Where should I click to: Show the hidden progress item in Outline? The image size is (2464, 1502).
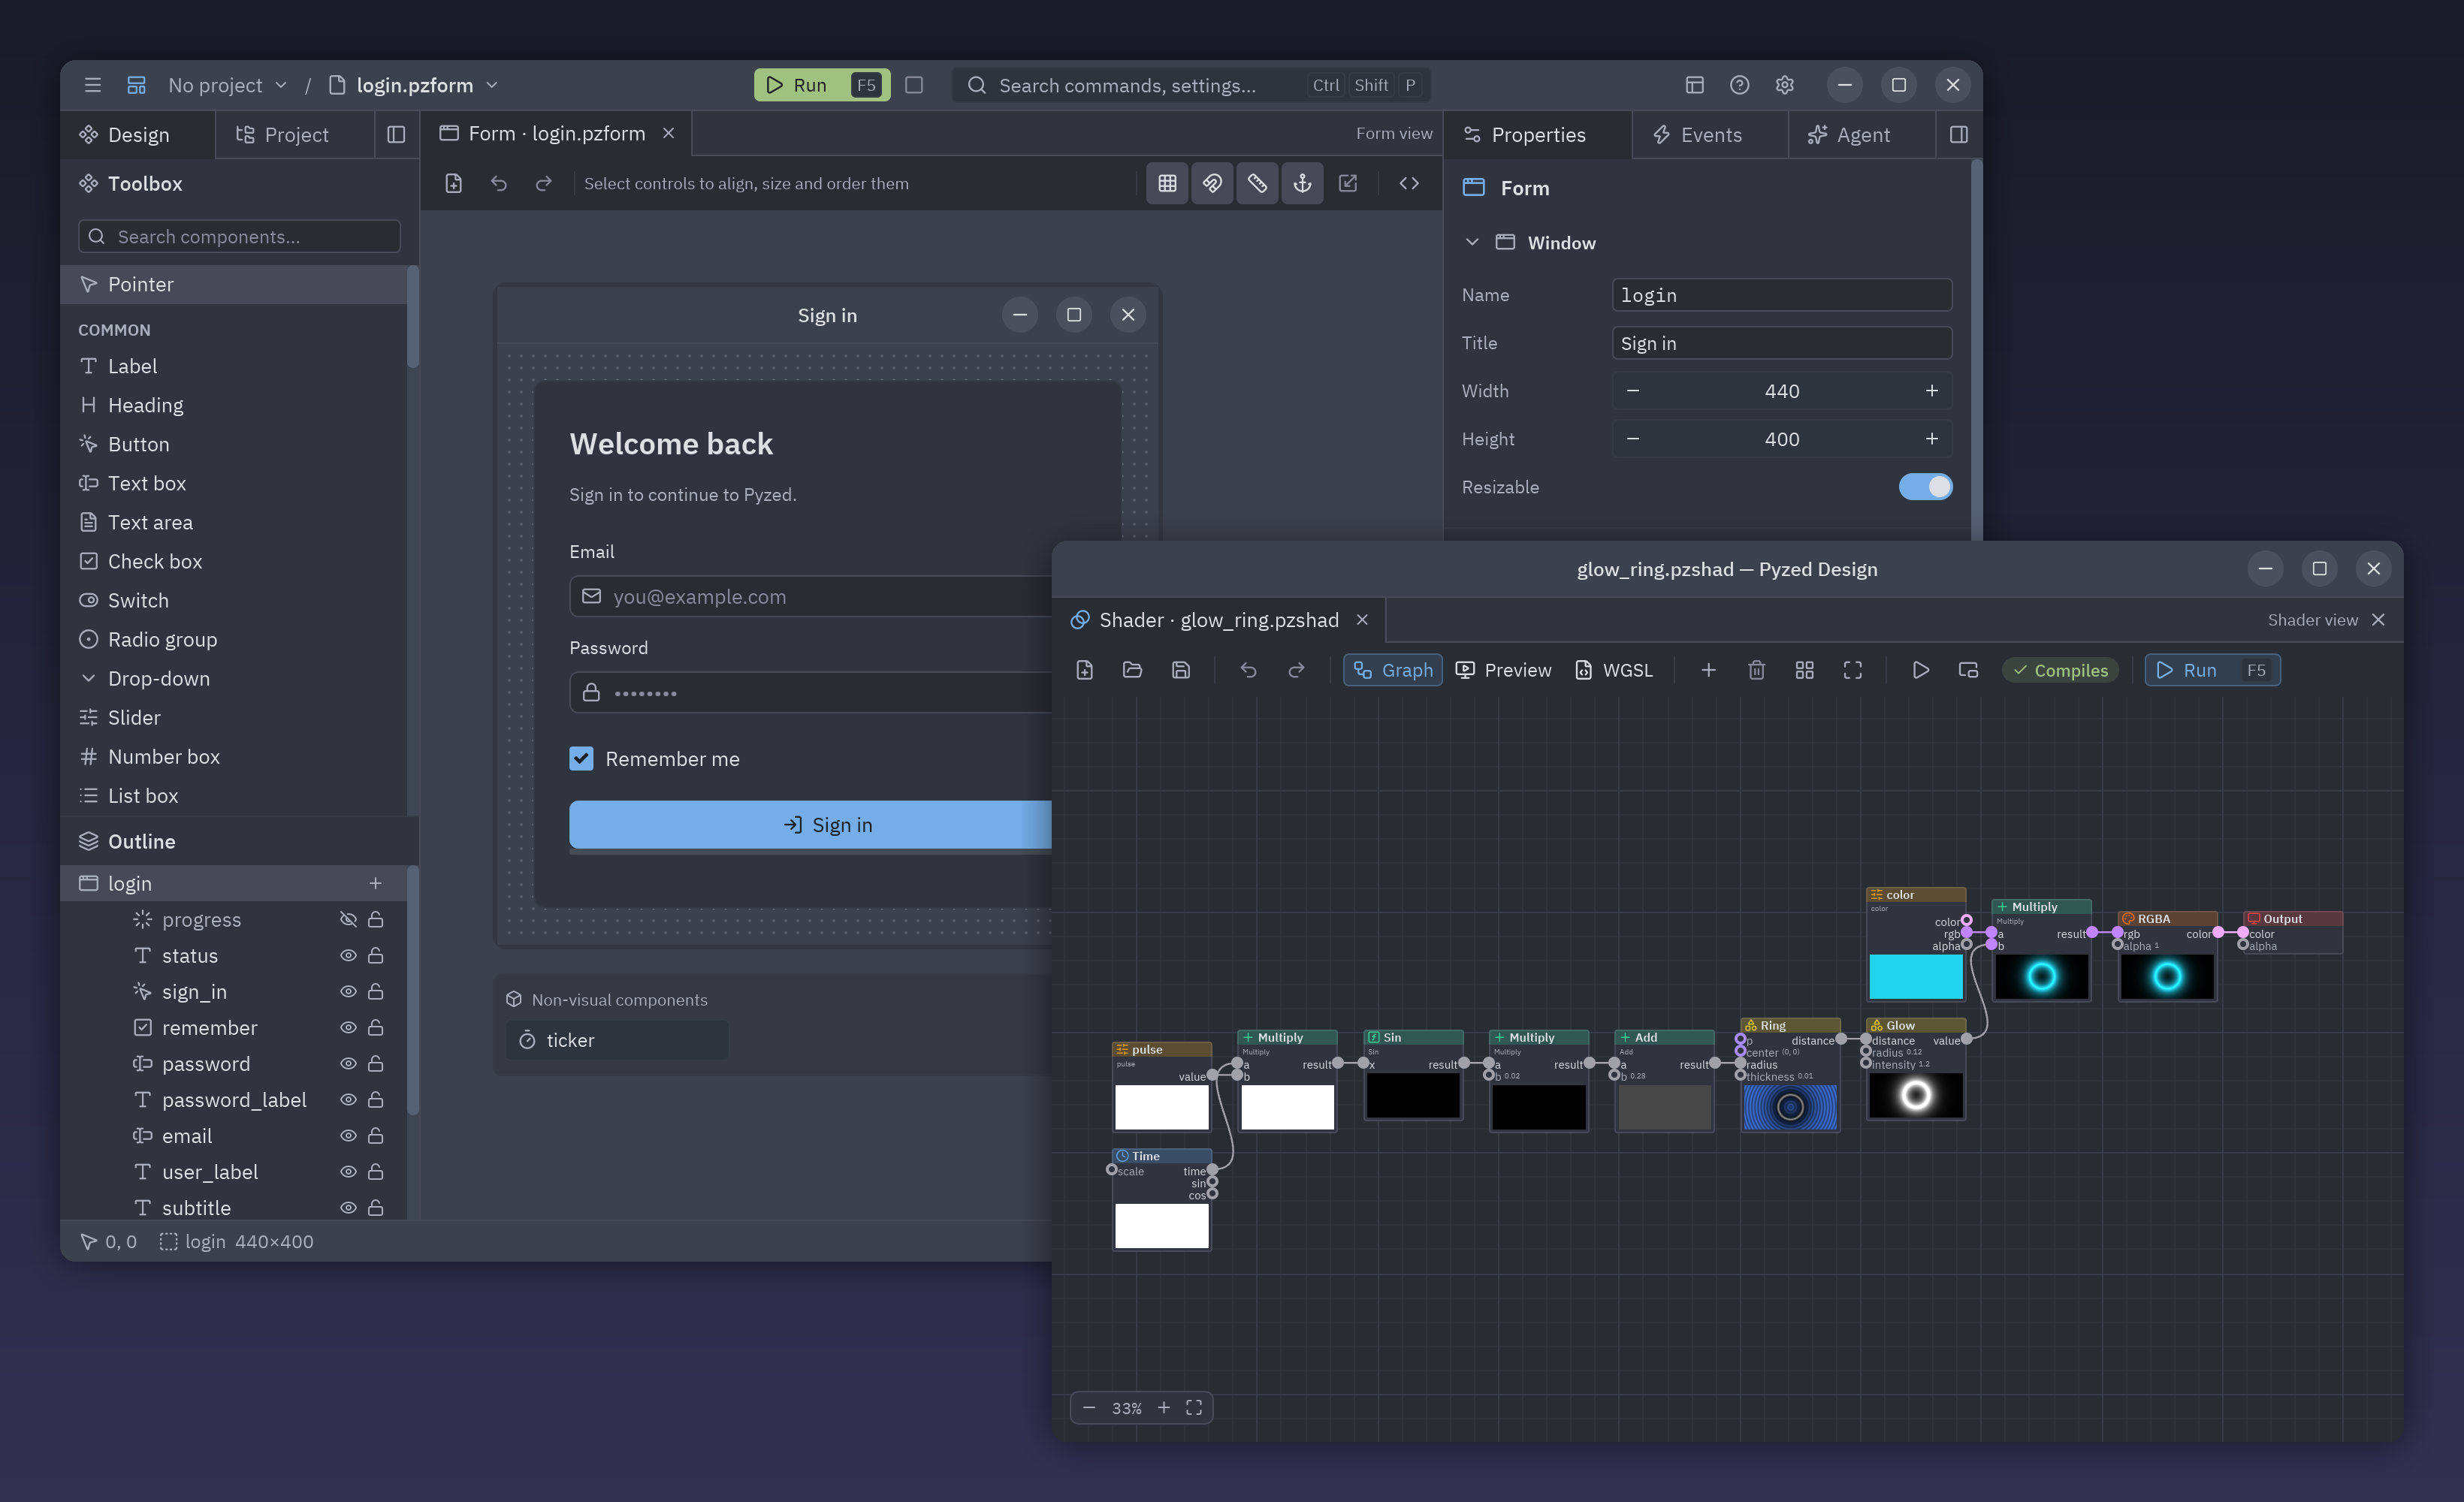coord(348,919)
